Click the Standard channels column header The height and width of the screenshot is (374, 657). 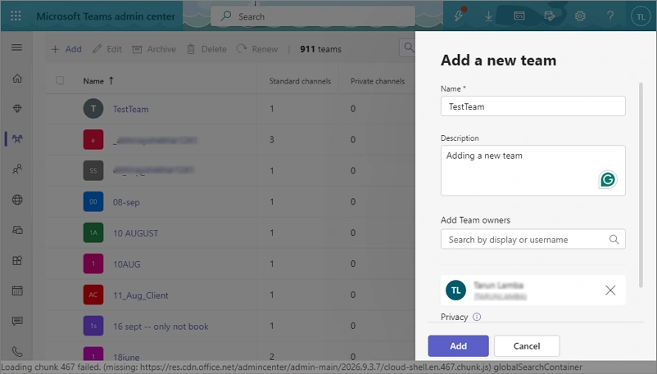pyautogui.click(x=300, y=81)
